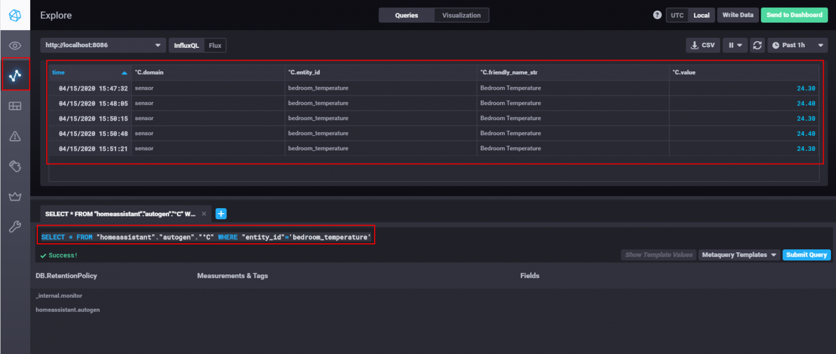Switch query language to Flux

pos(215,45)
